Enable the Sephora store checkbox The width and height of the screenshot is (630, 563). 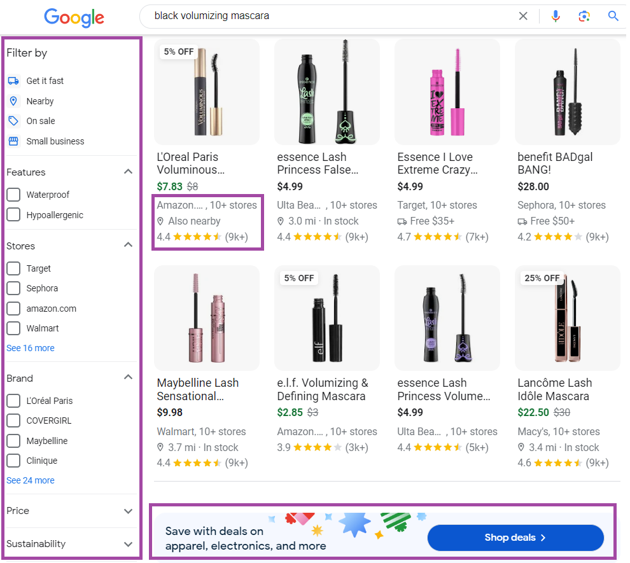13,288
